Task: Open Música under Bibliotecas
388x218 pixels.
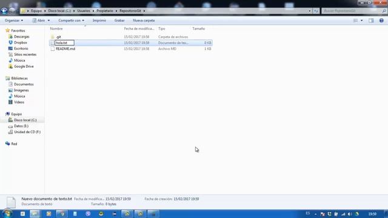Action: tap(19, 96)
